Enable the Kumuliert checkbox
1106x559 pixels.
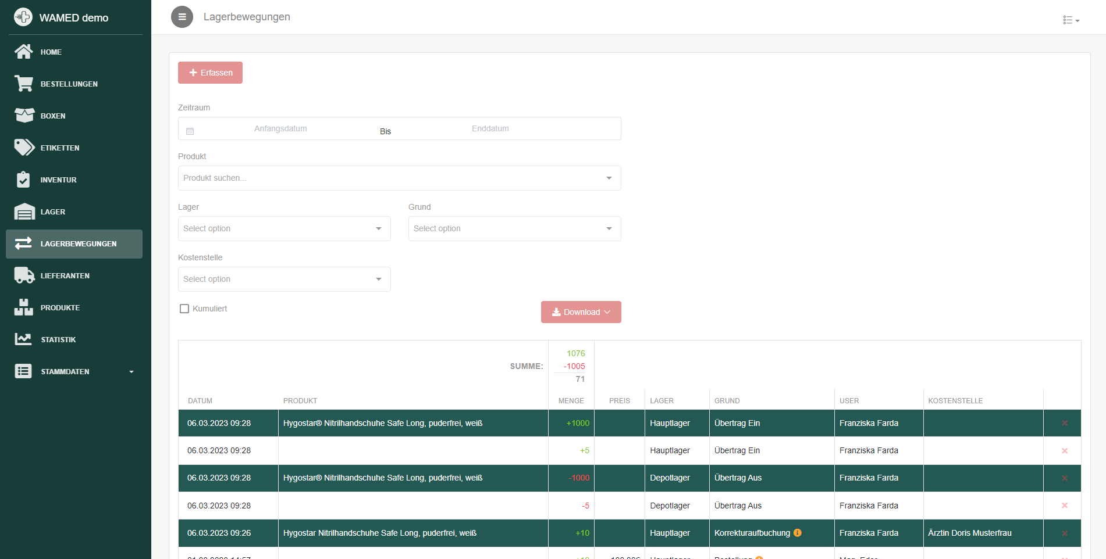coord(184,309)
